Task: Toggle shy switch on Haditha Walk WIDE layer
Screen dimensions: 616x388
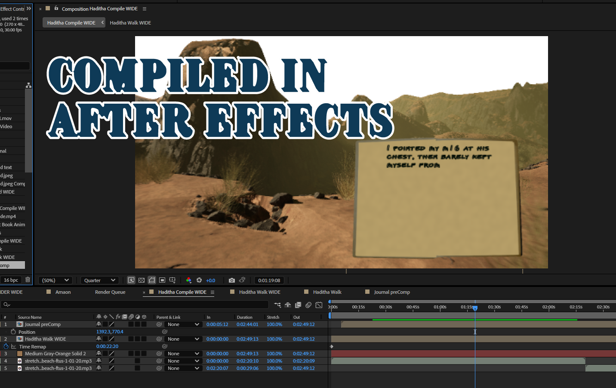Action: coord(99,339)
